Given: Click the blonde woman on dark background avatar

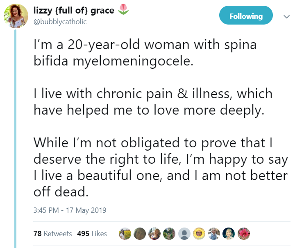Looking at the screenshot, I should point(229,234).
